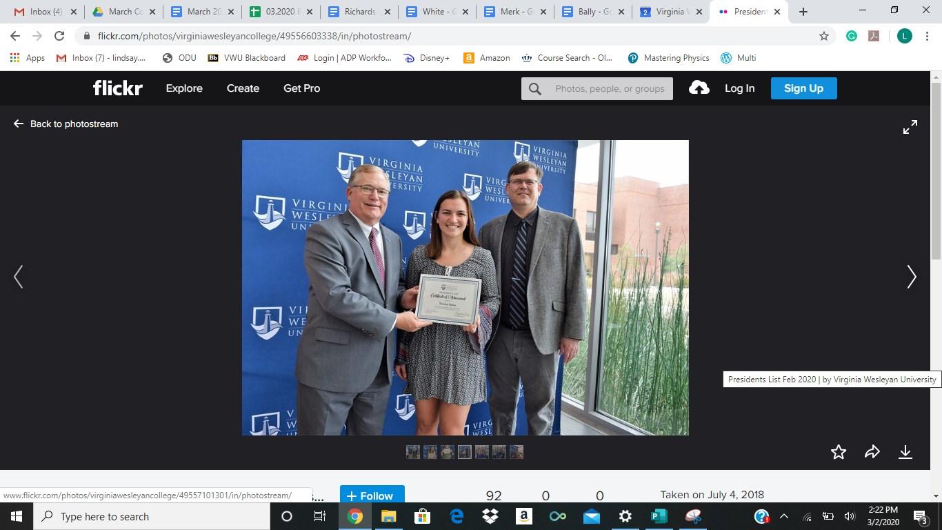Screen dimensions: 942x530
Task: Open the Grammarly extension
Action: [852, 36]
